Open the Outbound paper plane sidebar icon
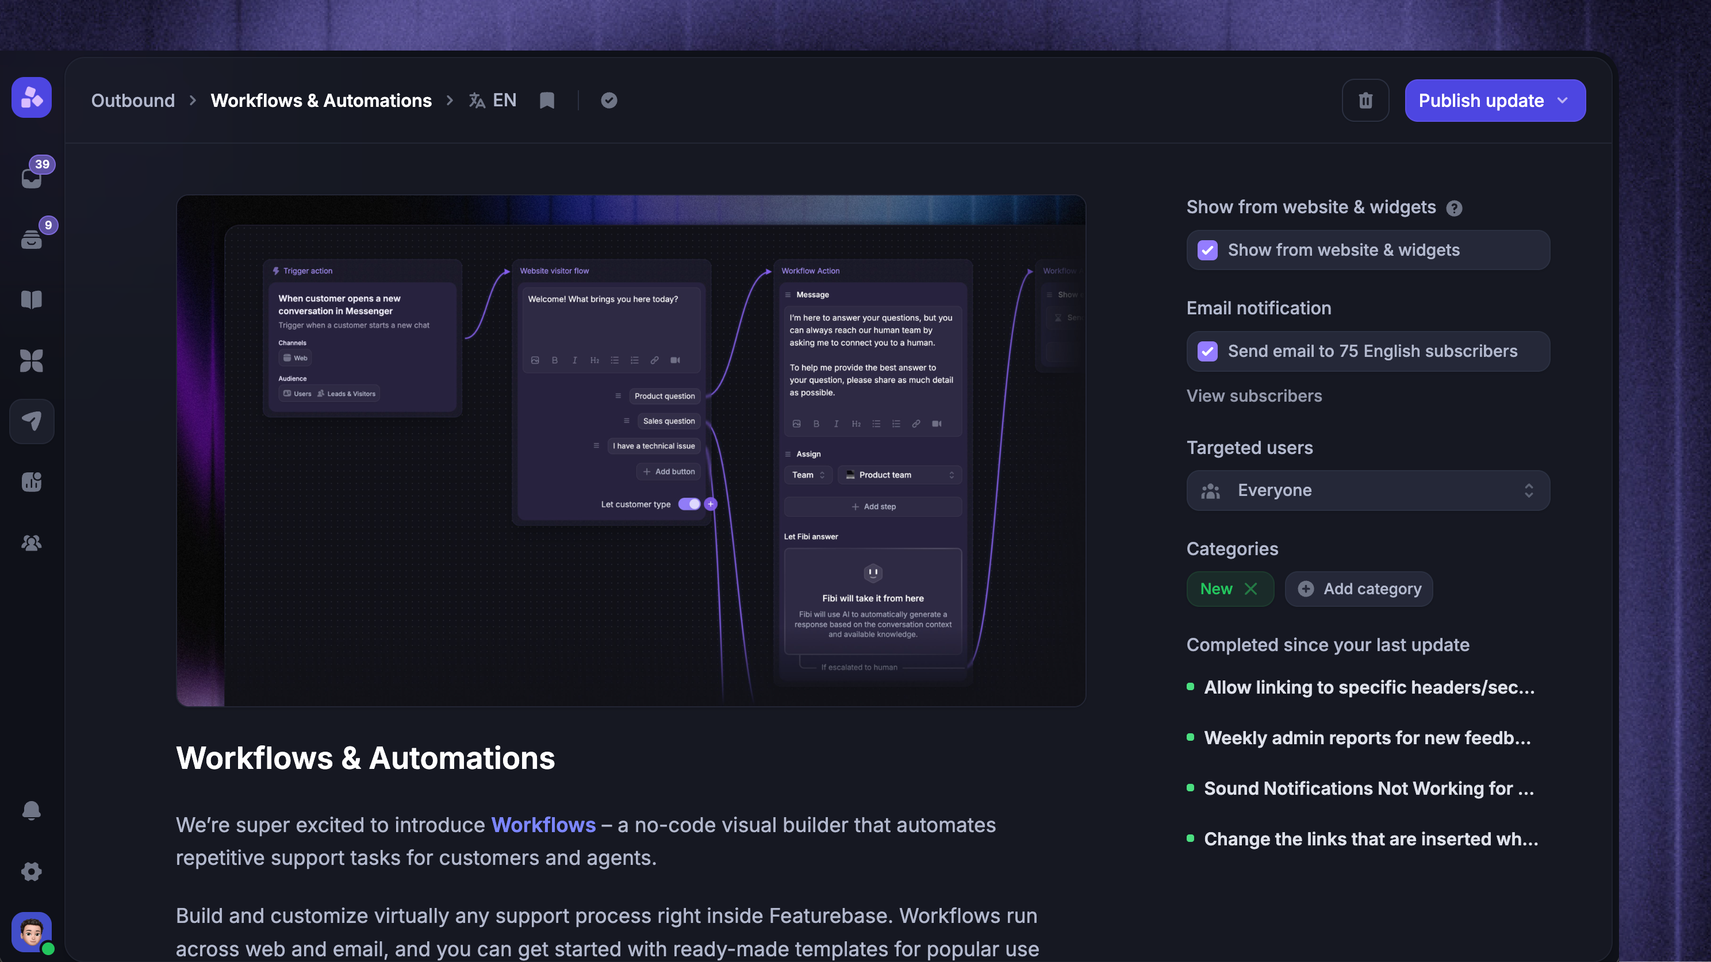Viewport: 1711px width, 962px height. pyautogui.click(x=32, y=421)
